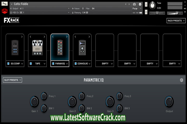The width and height of the screenshot is (187, 124).
Task: Toggle the Solo S button
Action: point(146,5)
